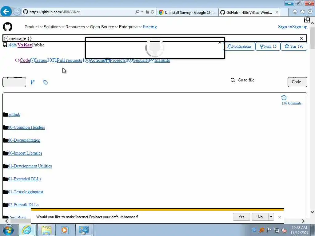315x236 pixels.
Task: Open the Code repository tab
Action: pyautogui.click(x=22, y=61)
